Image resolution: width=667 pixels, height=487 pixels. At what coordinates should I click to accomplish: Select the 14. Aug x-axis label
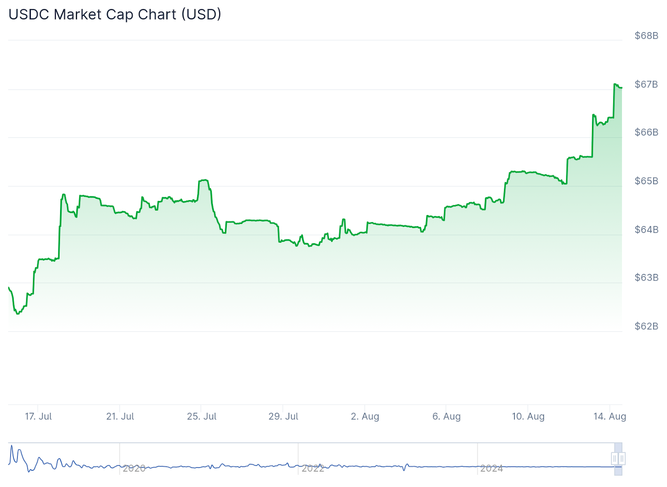[x=609, y=416]
